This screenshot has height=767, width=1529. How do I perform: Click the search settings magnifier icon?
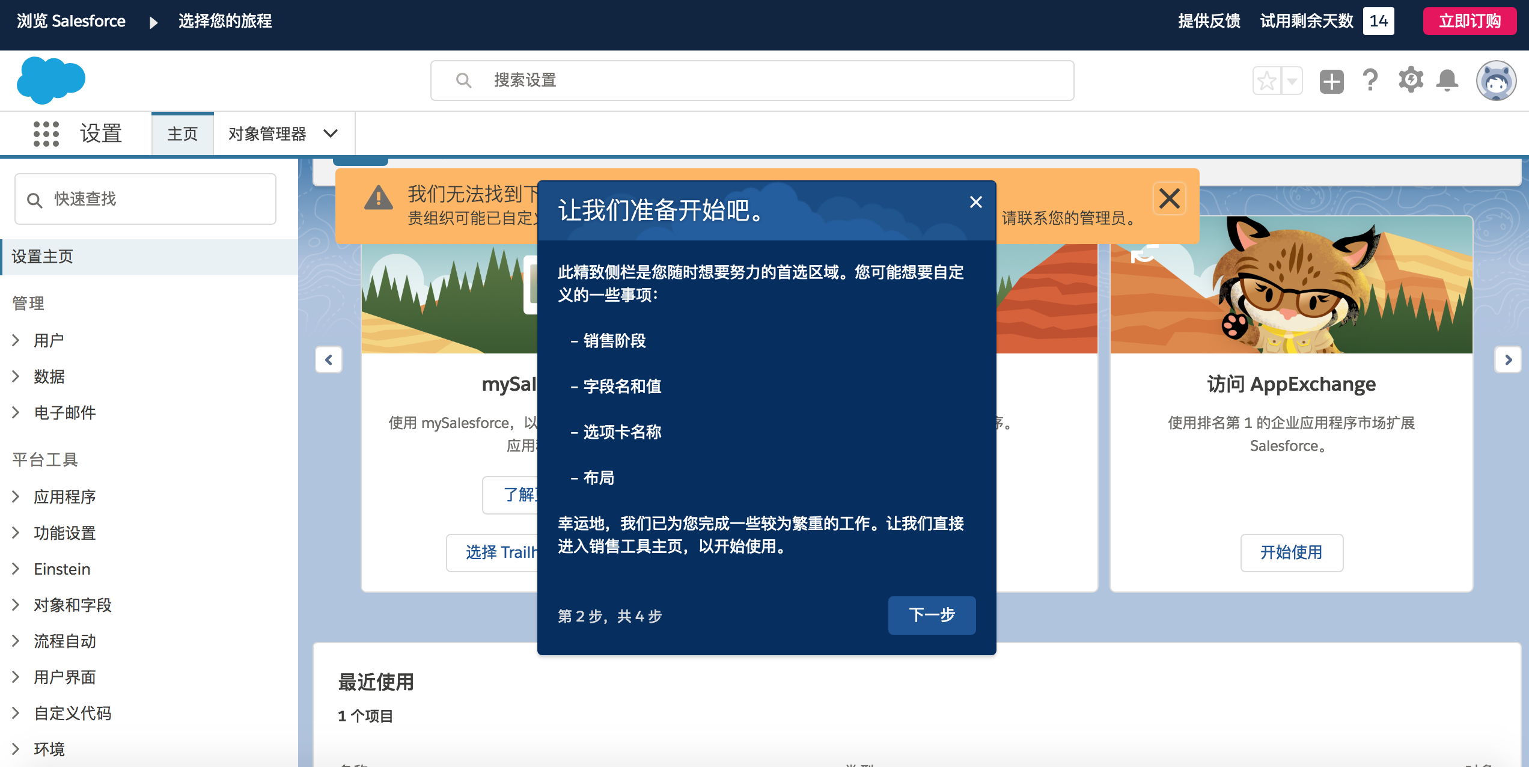pos(463,80)
